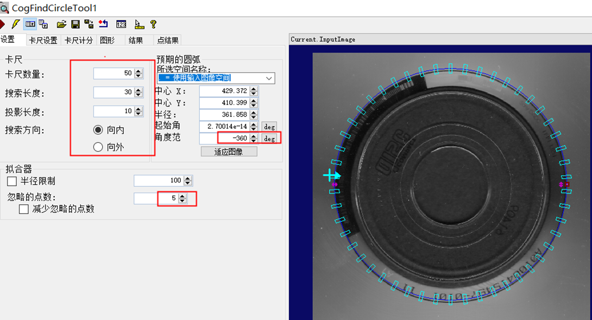Open help with the question mark icon
This screenshot has width=592, height=320.
coord(153,24)
